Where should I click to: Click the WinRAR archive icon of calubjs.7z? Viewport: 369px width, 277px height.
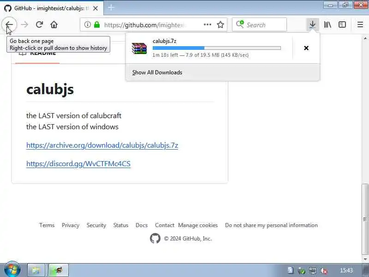pos(139,48)
